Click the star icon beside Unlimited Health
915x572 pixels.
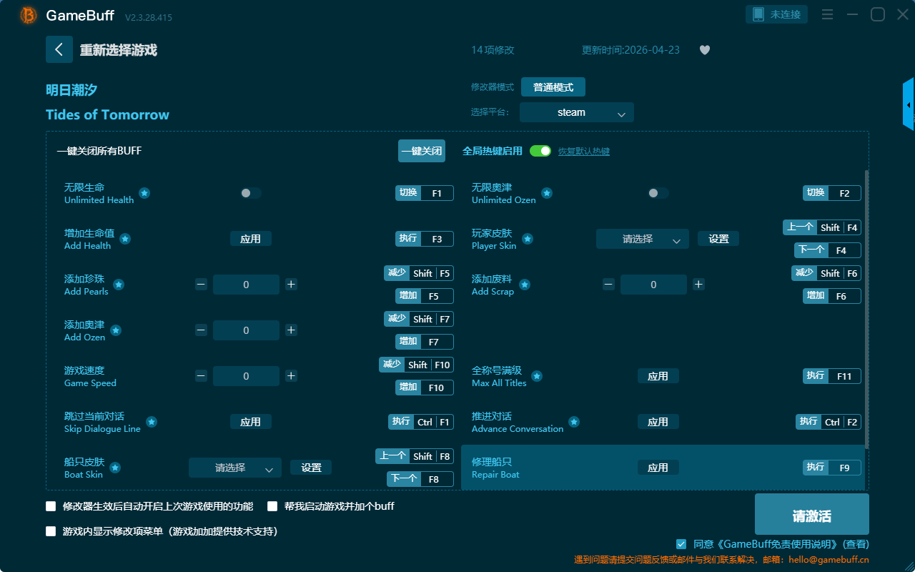click(x=144, y=193)
